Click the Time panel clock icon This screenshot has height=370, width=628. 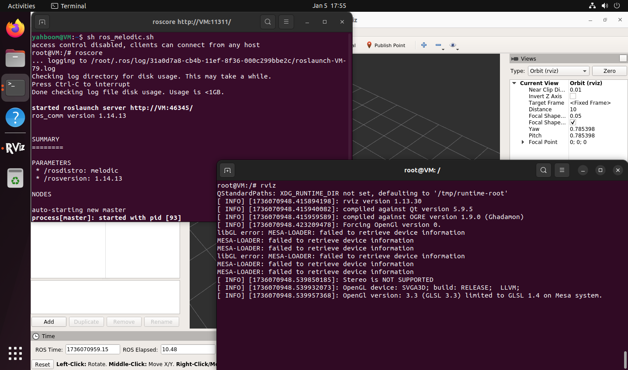pos(36,336)
